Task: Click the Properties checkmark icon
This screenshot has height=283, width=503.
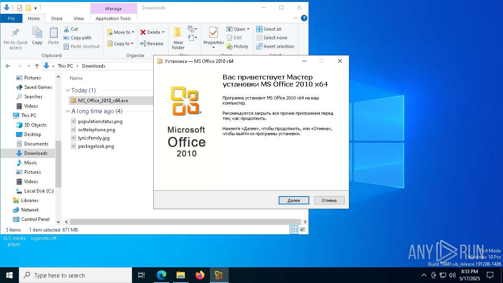Action: point(213,33)
